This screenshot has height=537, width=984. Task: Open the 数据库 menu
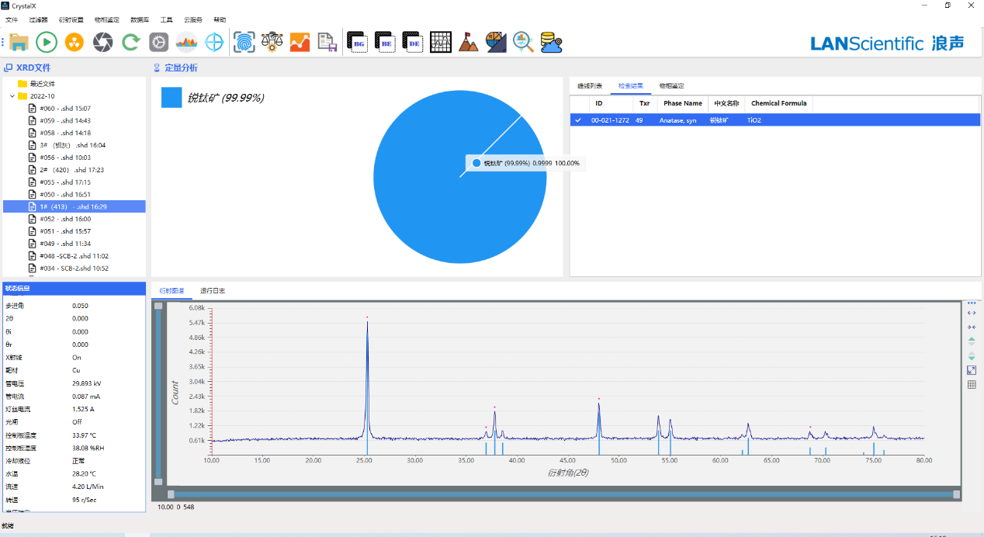(140, 19)
